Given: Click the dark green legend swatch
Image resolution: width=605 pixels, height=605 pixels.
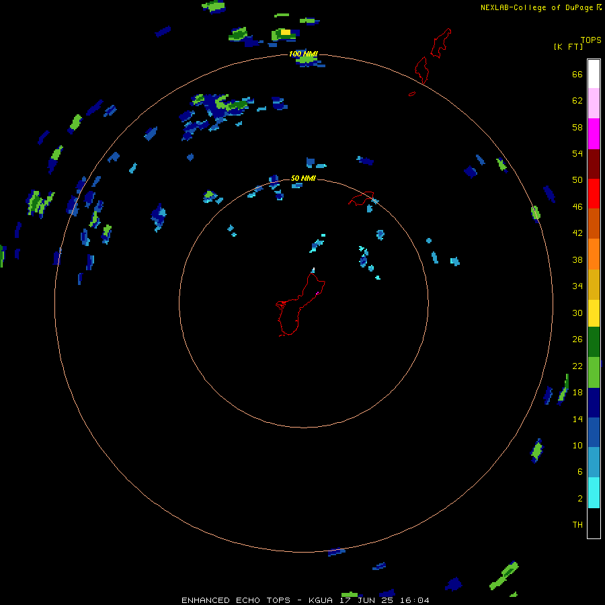Looking at the screenshot, I should [x=594, y=342].
